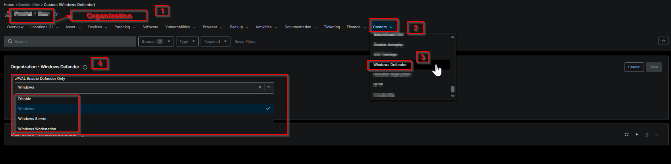Image resolution: width=671 pixels, height=164 pixels.
Task: Click the Organization - Windows Defender heading
Action: coord(45,67)
